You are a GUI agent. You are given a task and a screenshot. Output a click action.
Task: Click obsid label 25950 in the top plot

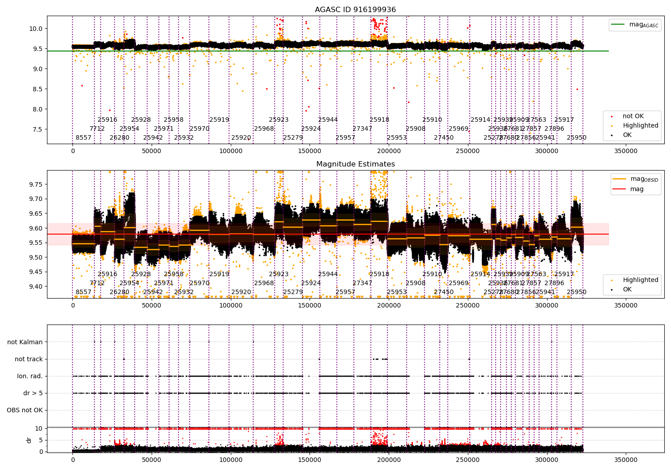point(577,138)
